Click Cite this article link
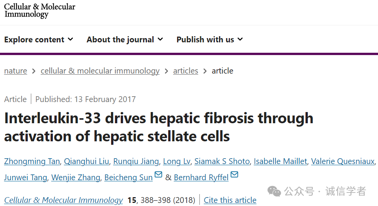This screenshot has height=206, width=378. 230,200
